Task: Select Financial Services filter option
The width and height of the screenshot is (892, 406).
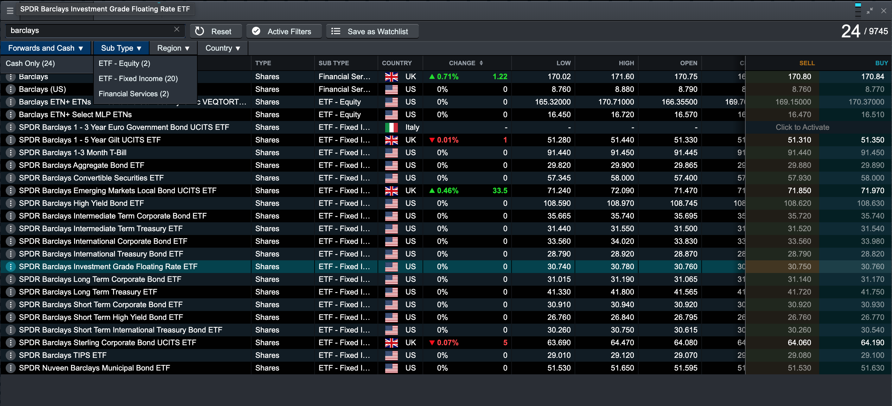Action: tap(133, 94)
